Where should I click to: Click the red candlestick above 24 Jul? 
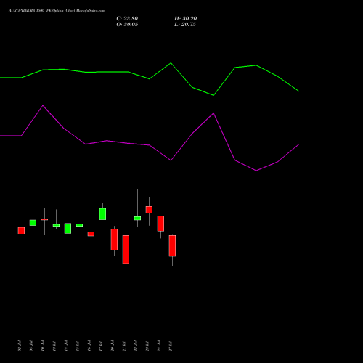160,224
